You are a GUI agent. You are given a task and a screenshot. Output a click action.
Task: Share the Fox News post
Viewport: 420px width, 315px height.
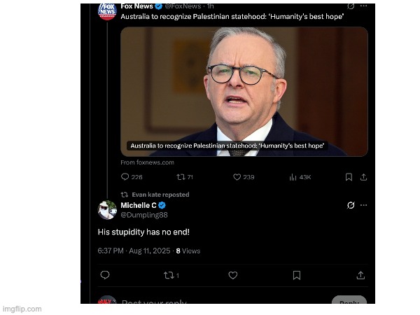[x=363, y=177]
